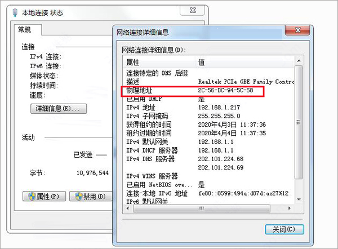This screenshot has width=338, height=249.
Task: Select Realtek PCIe GBE Family value
Action: [x=246, y=82]
